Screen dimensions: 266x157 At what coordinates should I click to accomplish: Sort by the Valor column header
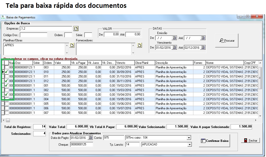click(x=62, y=63)
